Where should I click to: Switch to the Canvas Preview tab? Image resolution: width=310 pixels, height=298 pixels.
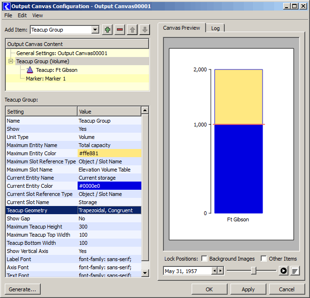[x=182, y=28]
